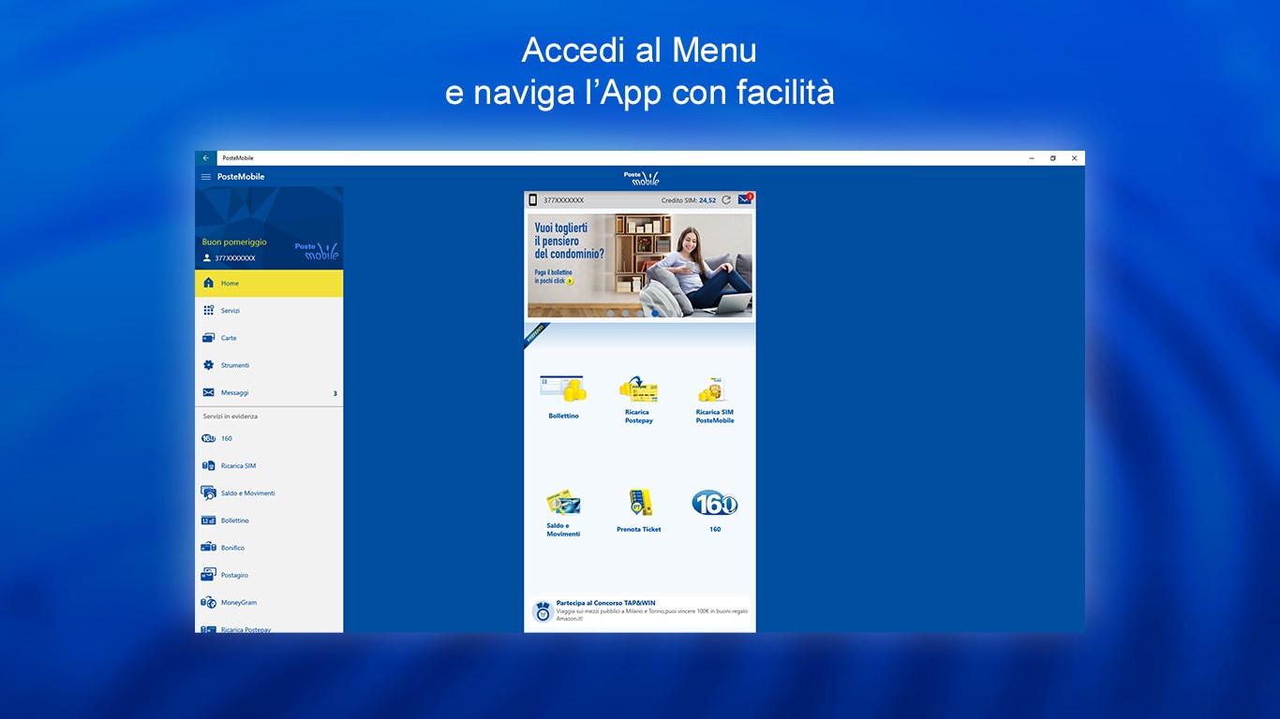1280x719 pixels.
Task: Open the hamburger menu next to PosteMobile
Action: tap(206, 177)
